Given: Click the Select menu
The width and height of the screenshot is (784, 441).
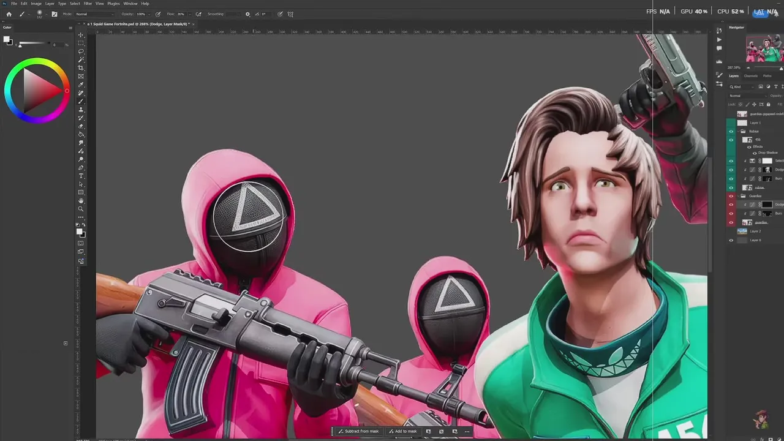Looking at the screenshot, I should pos(75,4).
